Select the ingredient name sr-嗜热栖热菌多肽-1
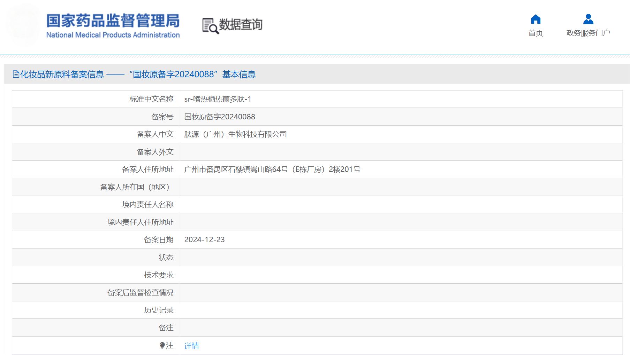The height and width of the screenshot is (355, 630). 218,99
